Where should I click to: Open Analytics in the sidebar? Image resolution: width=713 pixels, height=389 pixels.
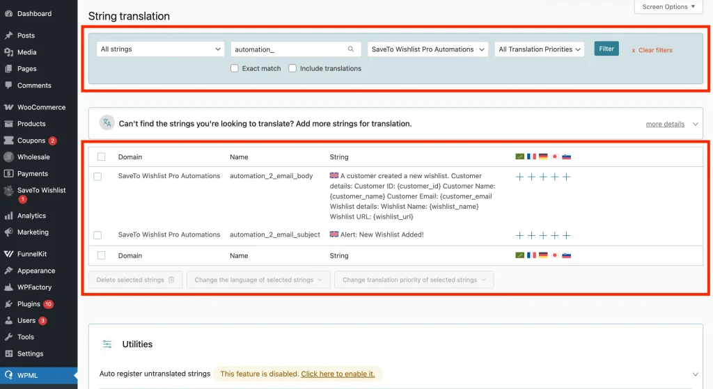tap(31, 216)
